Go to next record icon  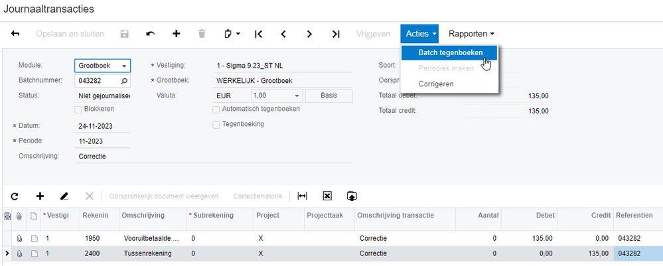click(x=309, y=34)
